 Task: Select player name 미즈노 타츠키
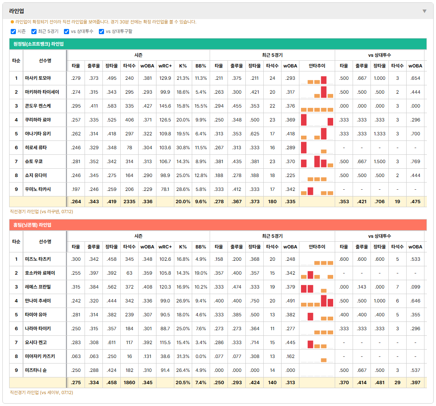[x=38, y=259]
